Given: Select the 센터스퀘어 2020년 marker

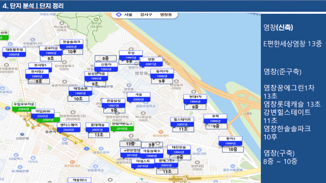Looking at the screenshot, I should click(x=69, y=127).
